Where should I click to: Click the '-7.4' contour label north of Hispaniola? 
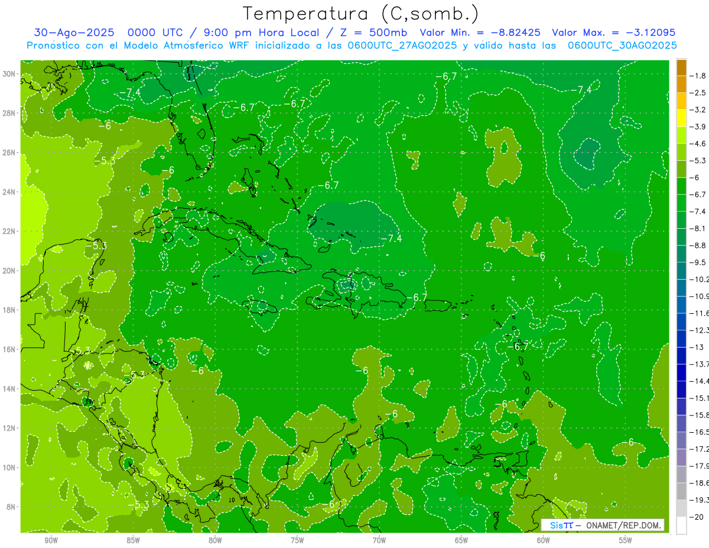click(x=391, y=238)
